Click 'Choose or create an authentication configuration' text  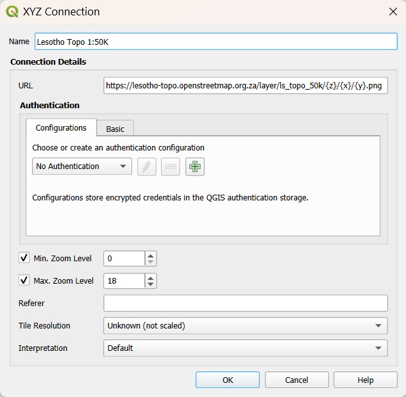point(118,147)
